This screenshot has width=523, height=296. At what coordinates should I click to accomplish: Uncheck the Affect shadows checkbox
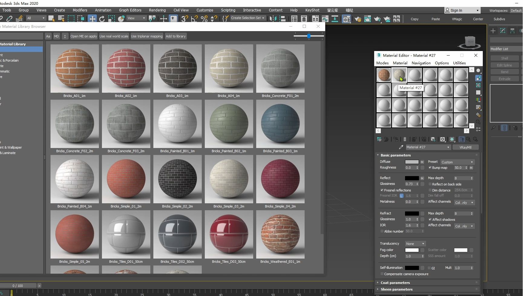[430, 220]
